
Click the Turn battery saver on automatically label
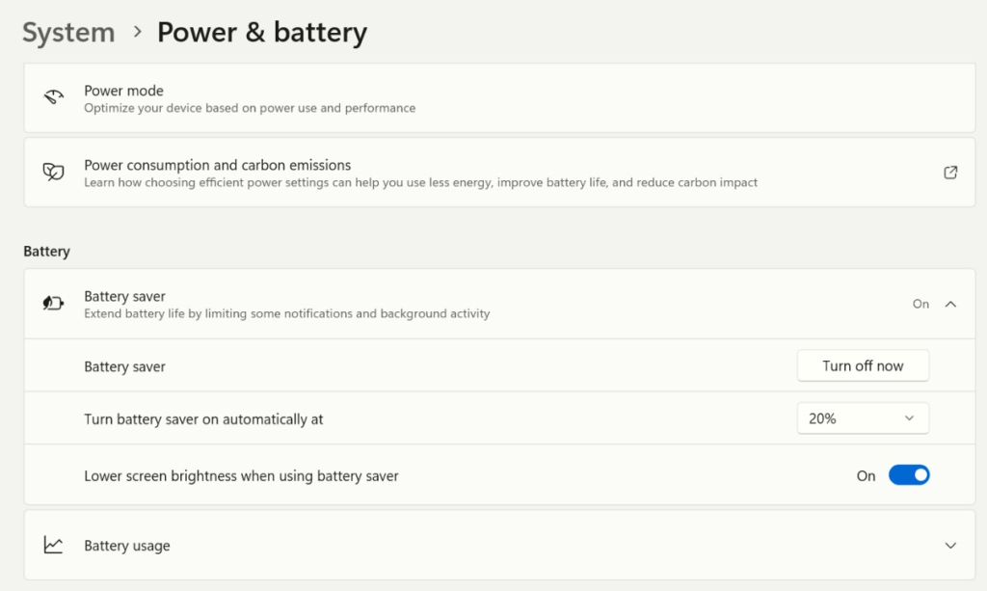203,419
